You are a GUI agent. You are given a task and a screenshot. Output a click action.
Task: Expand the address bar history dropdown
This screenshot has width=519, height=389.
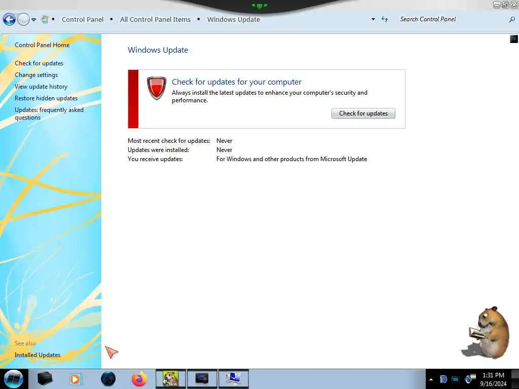pyautogui.click(x=373, y=19)
